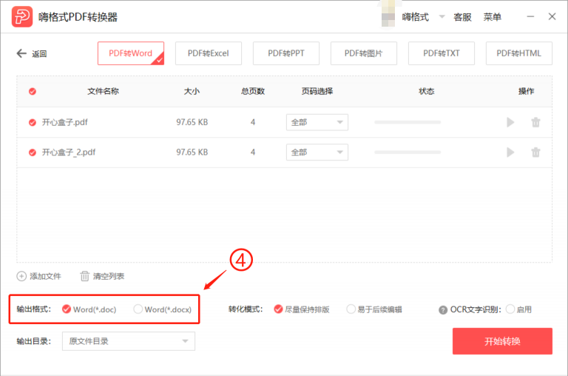The width and height of the screenshot is (568, 376).
Task: Click the progress bar for 开心盒子_2.pdf
Action: [408, 152]
